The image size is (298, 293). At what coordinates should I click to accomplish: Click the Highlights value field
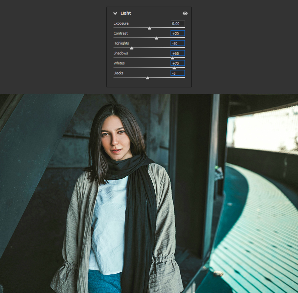point(178,43)
